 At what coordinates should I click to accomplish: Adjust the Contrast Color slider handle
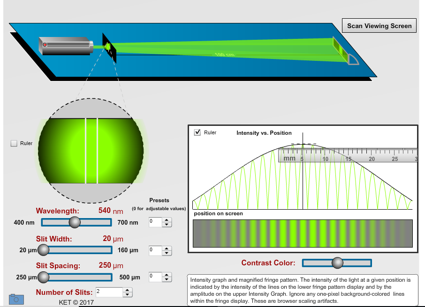coord(337,263)
